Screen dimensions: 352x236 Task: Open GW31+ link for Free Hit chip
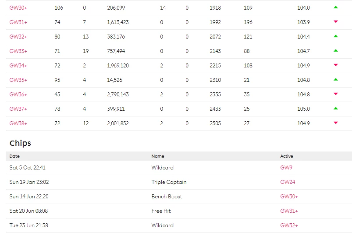pyautogui.click(x=289, y=211)
